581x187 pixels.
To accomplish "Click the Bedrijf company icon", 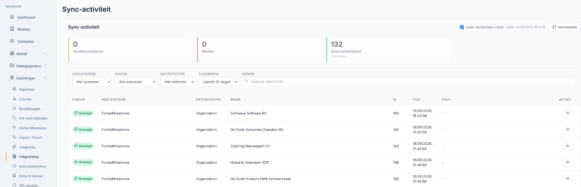I will (12, 53).
